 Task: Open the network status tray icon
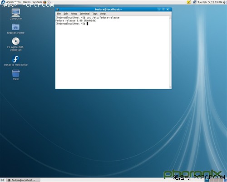click(194, 2)
